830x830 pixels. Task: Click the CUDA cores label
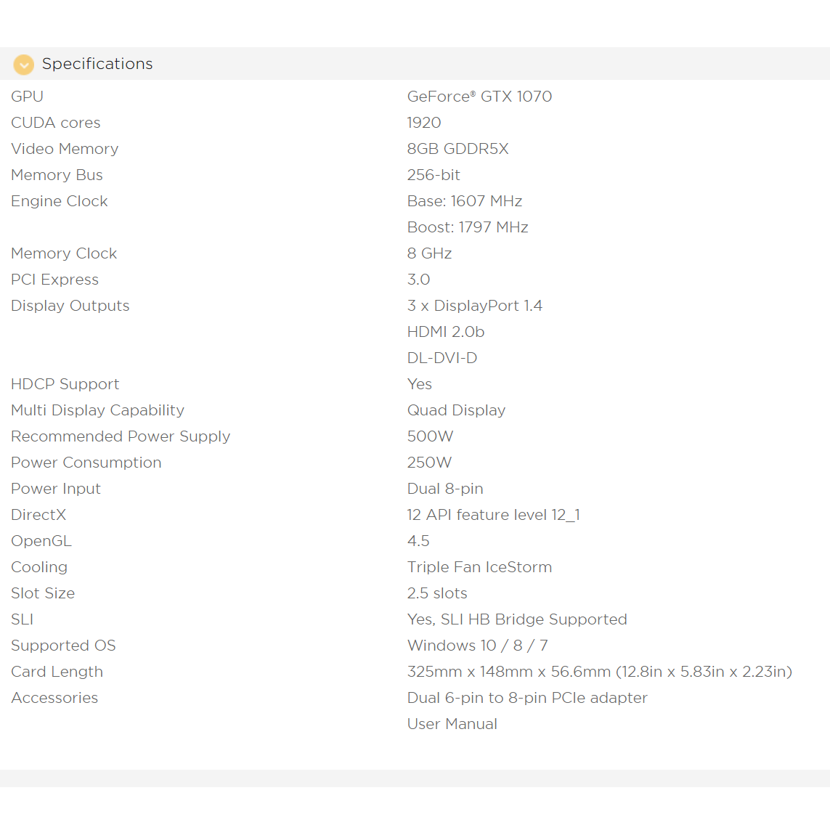coord(56,123)
